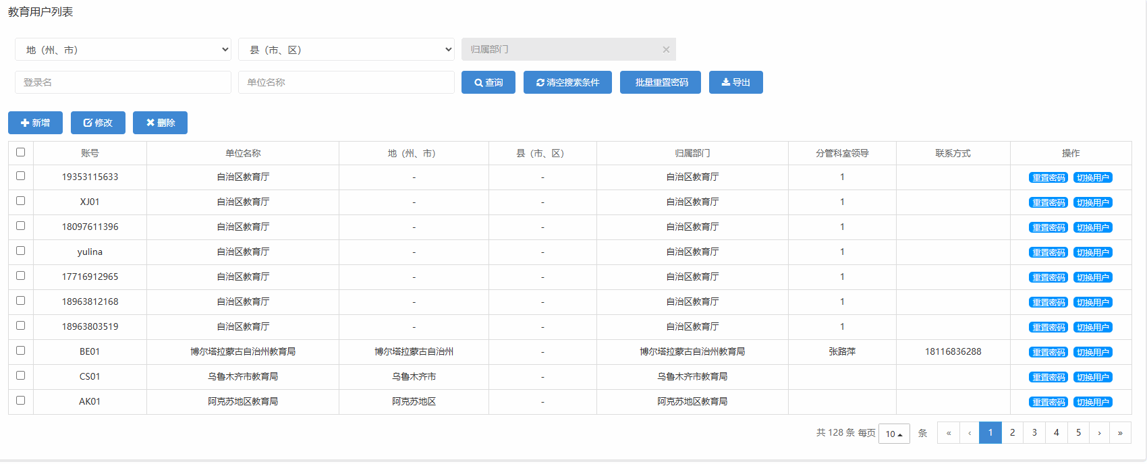This screenshot has height=464, width=1147.
Task: Click 清空搜索条件 refresh button
Action: [x=567, y=82]
